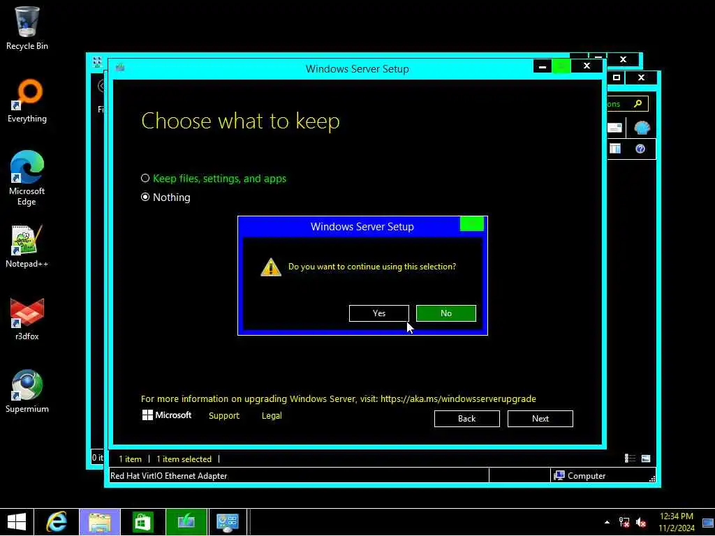Open the Control Panel taskbar icon

click(x=228, y=522)
